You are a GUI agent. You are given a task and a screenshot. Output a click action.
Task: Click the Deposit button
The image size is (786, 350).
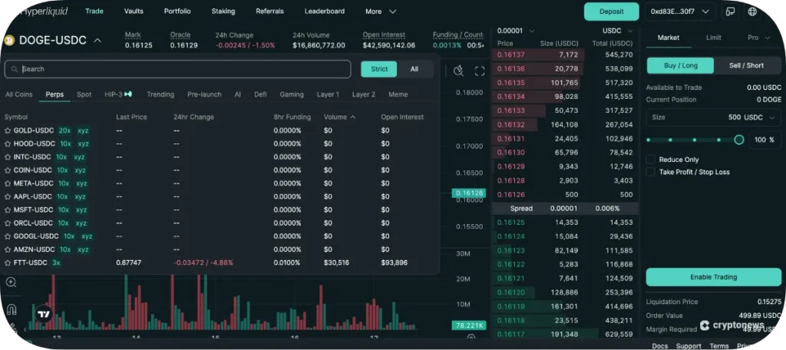tap(611, 12)
